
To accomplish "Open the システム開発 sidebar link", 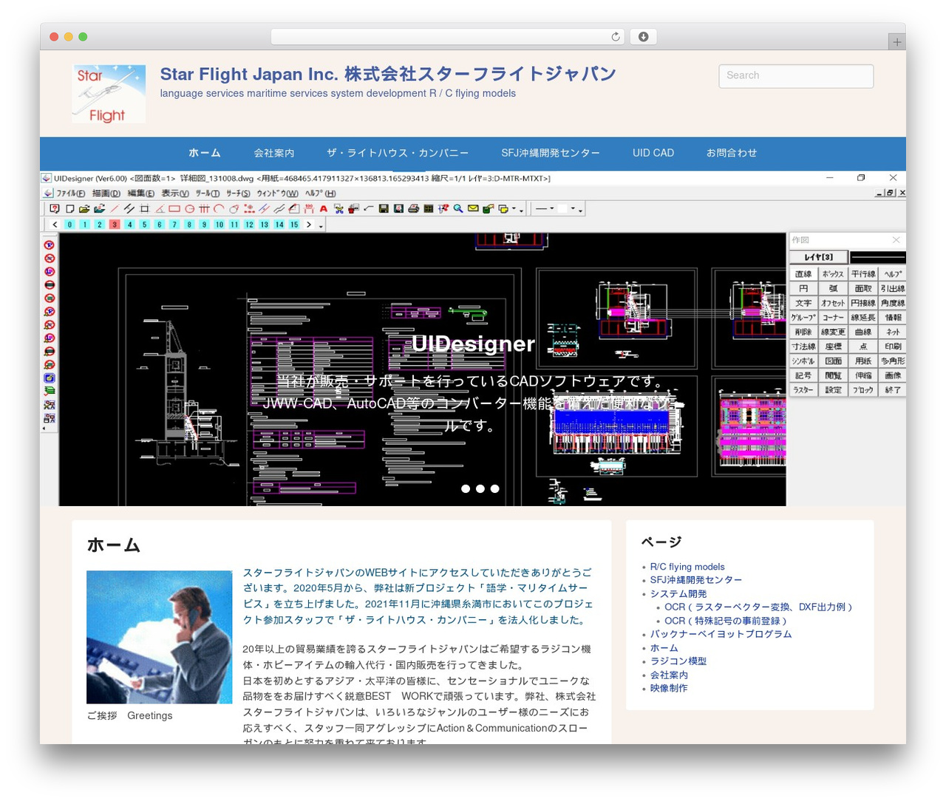I will [x=678, y=593].
